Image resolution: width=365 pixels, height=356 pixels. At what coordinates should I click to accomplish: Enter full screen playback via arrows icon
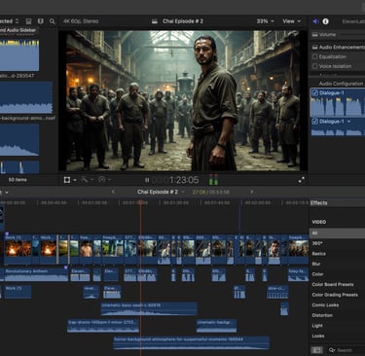tap(301, 180)
